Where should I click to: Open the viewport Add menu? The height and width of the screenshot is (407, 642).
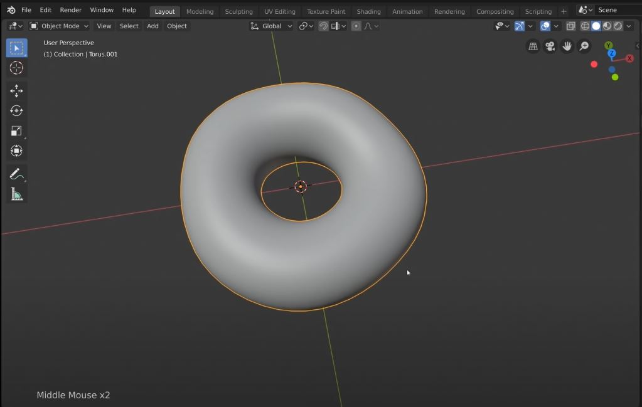[x=152, y=26]
